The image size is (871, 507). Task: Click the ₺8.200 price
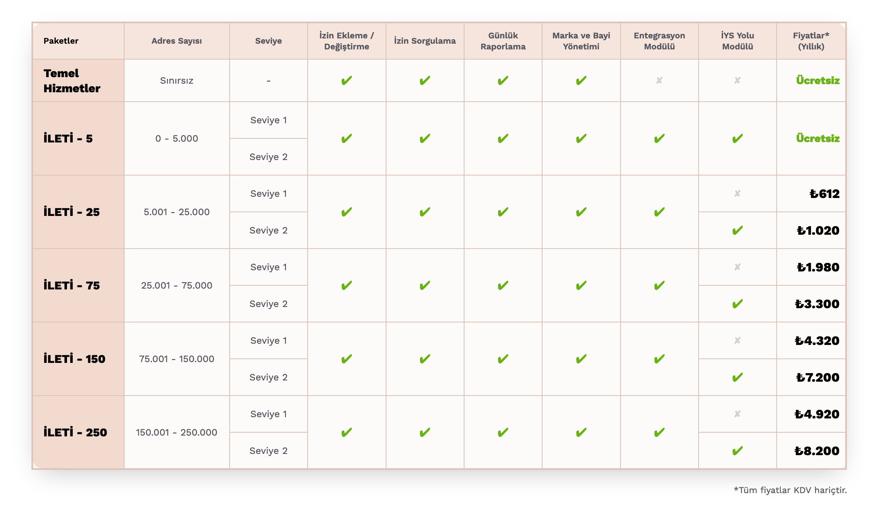tap(817, 451)
